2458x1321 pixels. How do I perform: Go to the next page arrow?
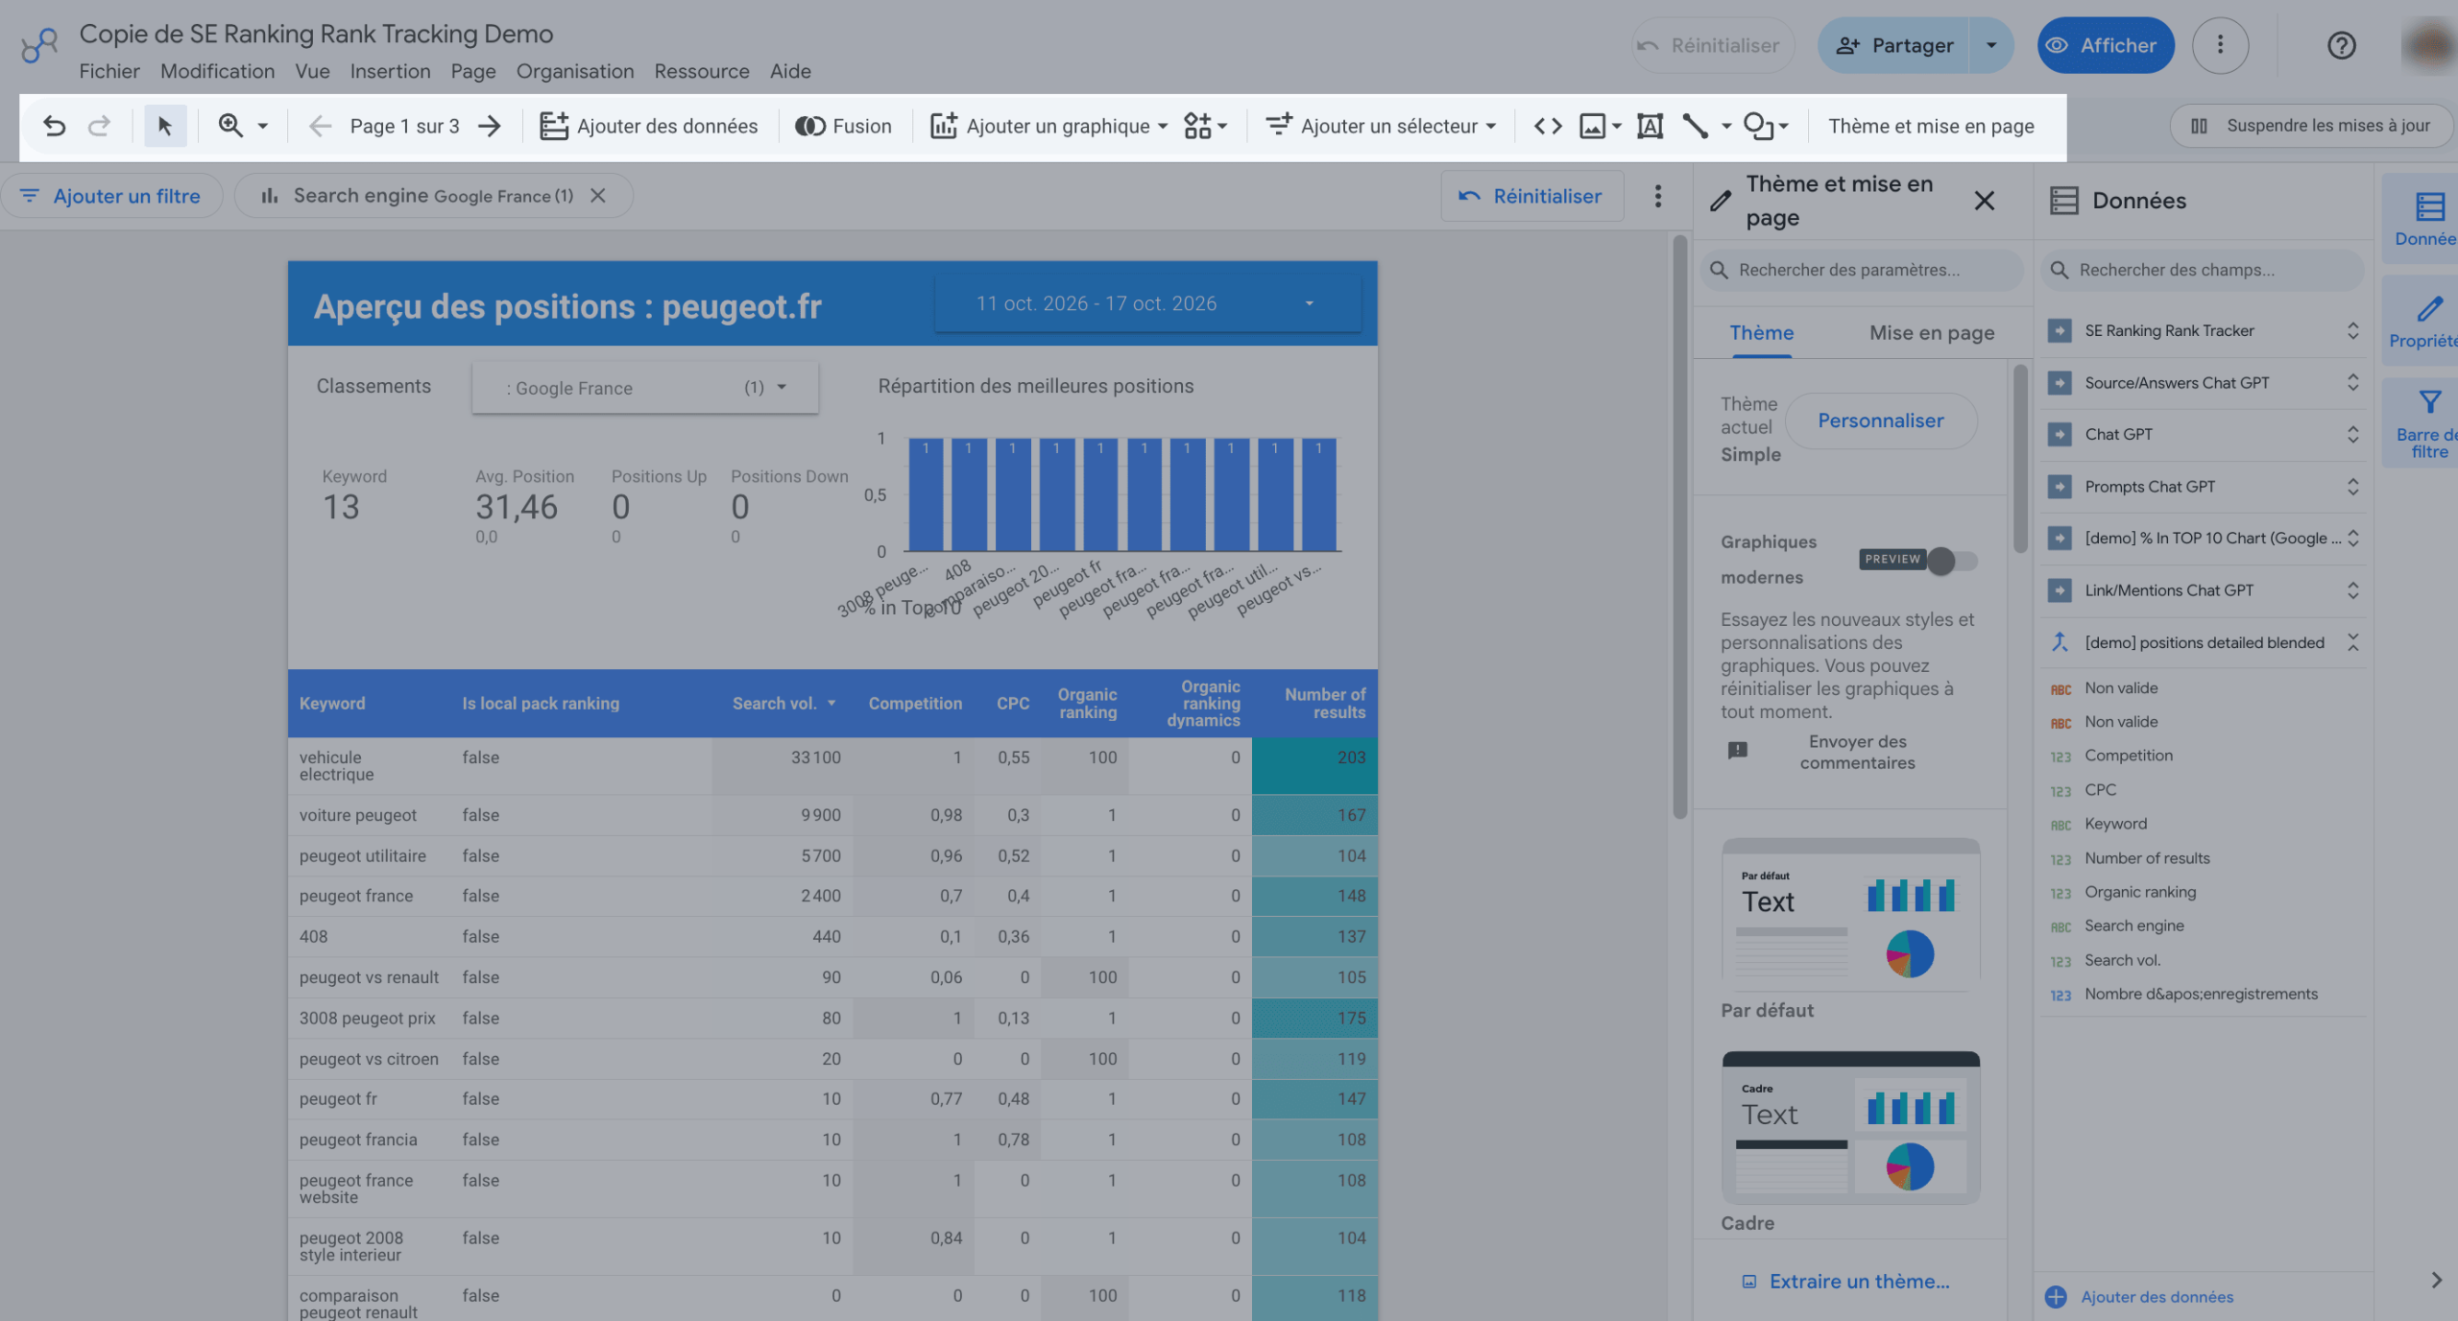(490, 126)
